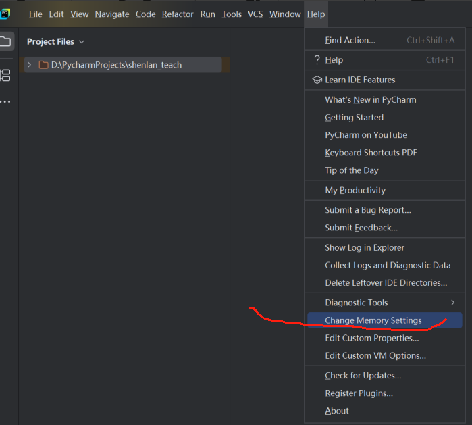Open the View menu

click(80, 14)
